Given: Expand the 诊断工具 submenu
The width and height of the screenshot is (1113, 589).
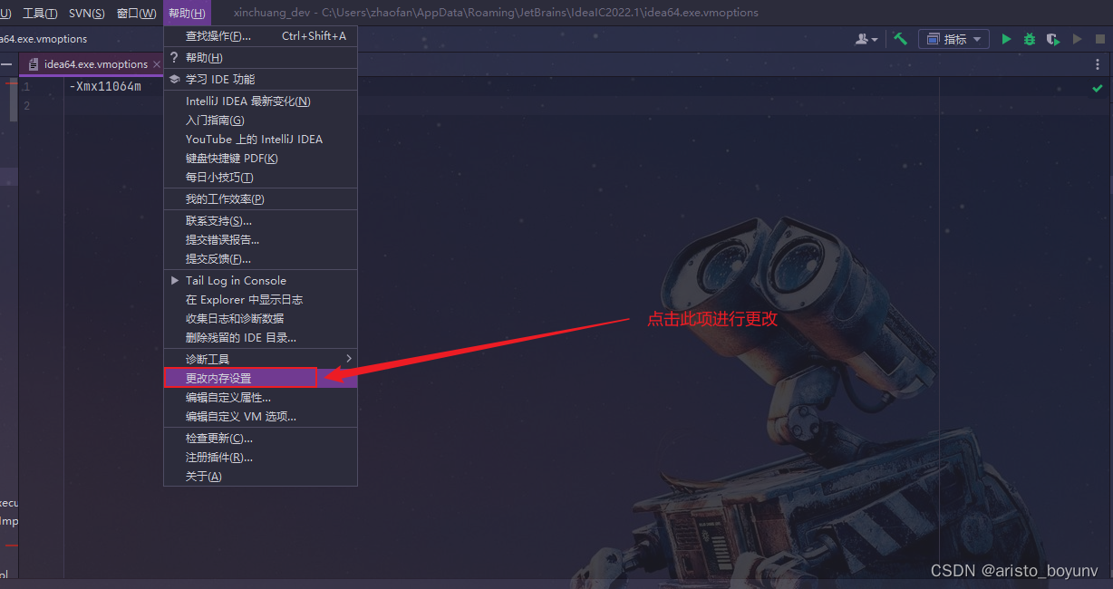Looking at the screenshot, I should point(260,359).
